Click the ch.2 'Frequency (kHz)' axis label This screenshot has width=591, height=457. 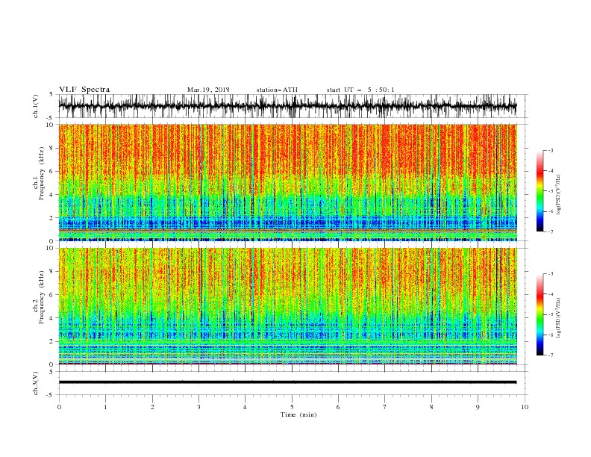(x=41, y=297)
